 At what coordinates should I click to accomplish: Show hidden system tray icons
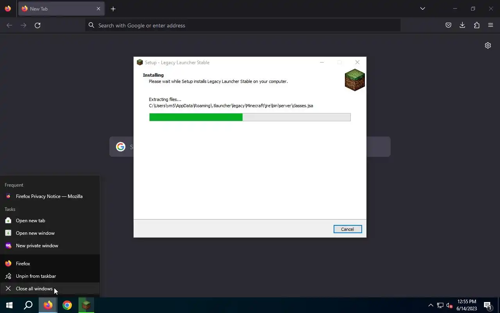430,305
